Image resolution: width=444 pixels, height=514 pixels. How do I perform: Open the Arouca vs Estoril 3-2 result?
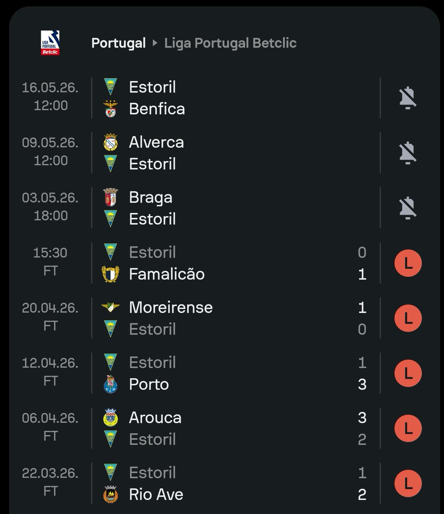tap(236, 428)
